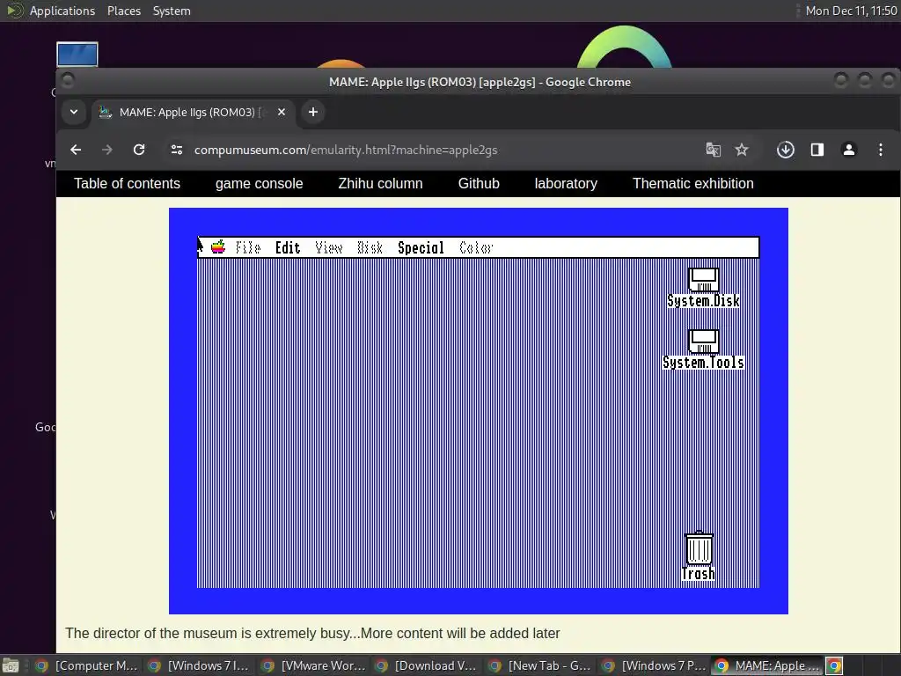Open the Places menu in the top panel
901x676 pixels.
(x=124, y=11)
